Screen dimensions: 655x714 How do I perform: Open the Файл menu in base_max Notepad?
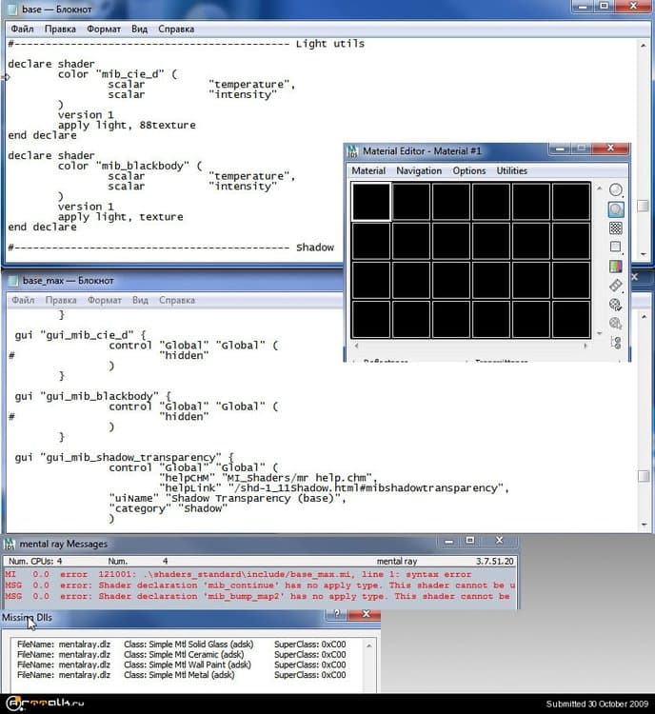pyautogui.click(x=22, y=300)
